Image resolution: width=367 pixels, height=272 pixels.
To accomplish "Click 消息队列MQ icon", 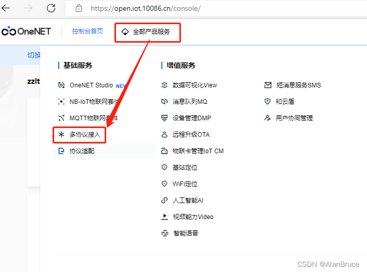I will pyautogui.click(x=164, y=102).
